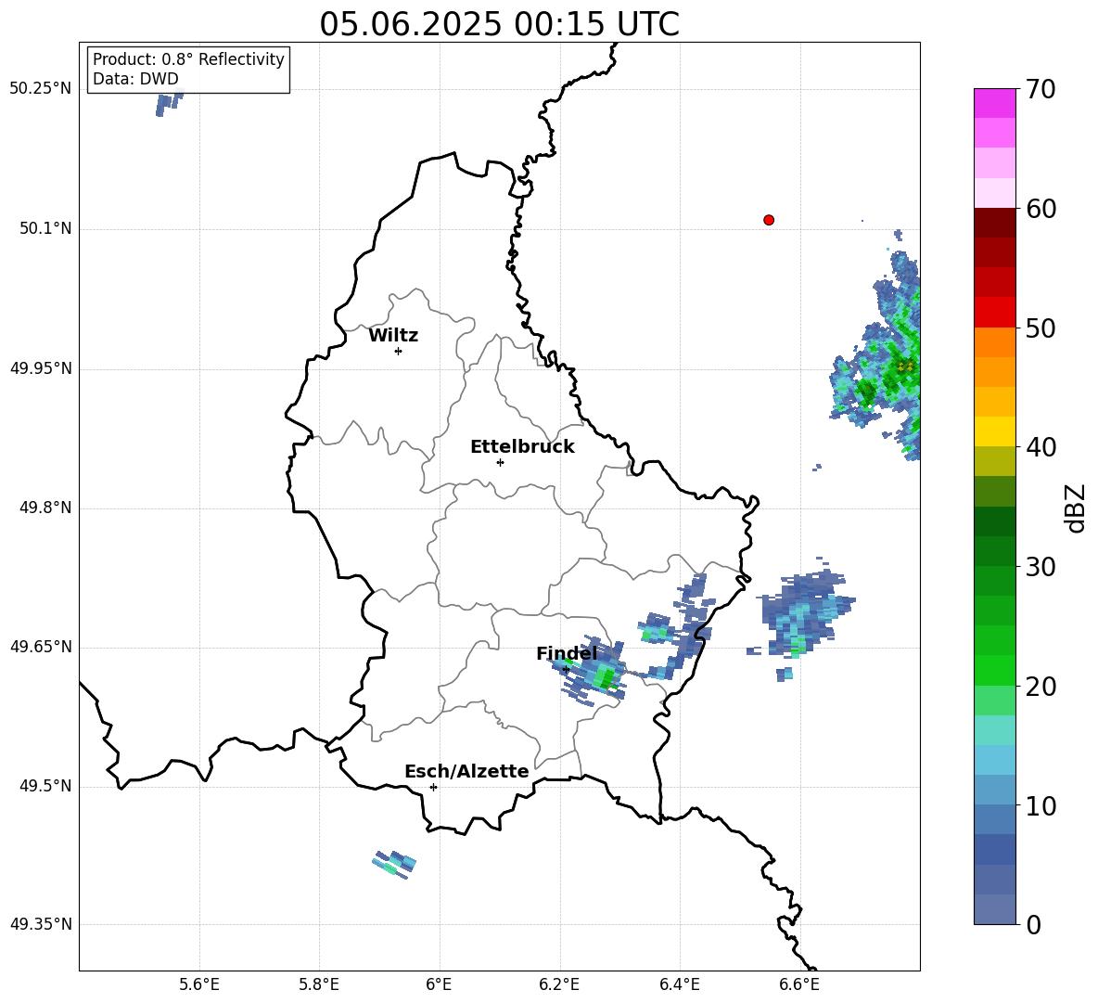Viewport: 1098px width, 1003px height.
Task: Click the red radar site dot
Action: [769, 220]
